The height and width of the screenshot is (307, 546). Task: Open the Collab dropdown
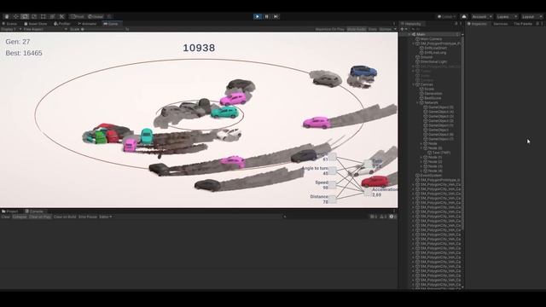pyautogui.click(x=446, y=16)
